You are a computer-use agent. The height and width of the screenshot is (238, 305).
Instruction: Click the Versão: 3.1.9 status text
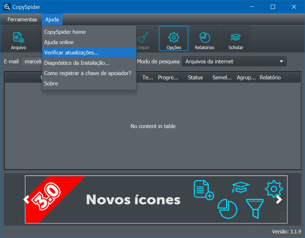coord(286,231)
